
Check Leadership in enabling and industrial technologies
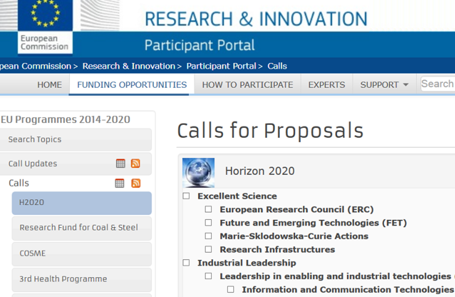208,276
